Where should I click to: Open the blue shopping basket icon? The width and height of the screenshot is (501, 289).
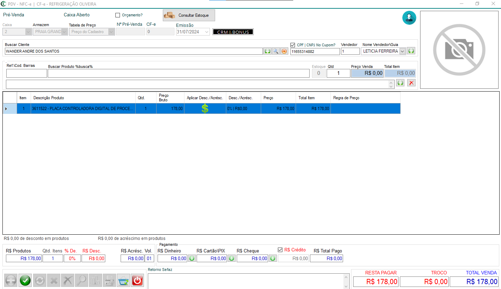click(x=123, y=280)
